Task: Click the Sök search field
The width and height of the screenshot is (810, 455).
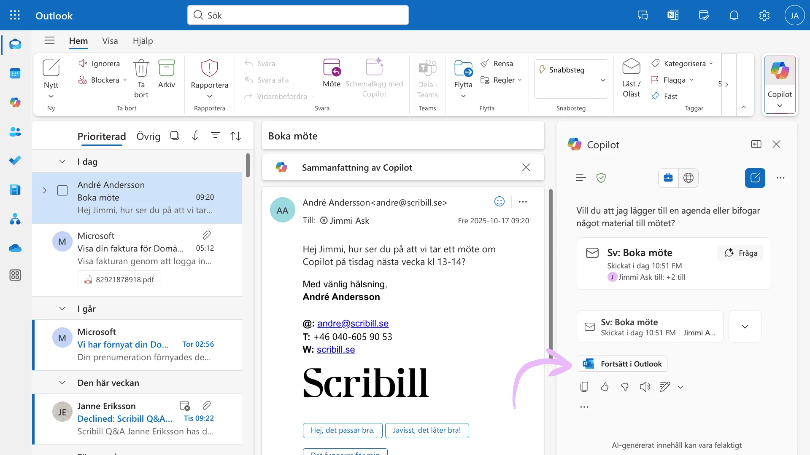Action: coord(298,15)
